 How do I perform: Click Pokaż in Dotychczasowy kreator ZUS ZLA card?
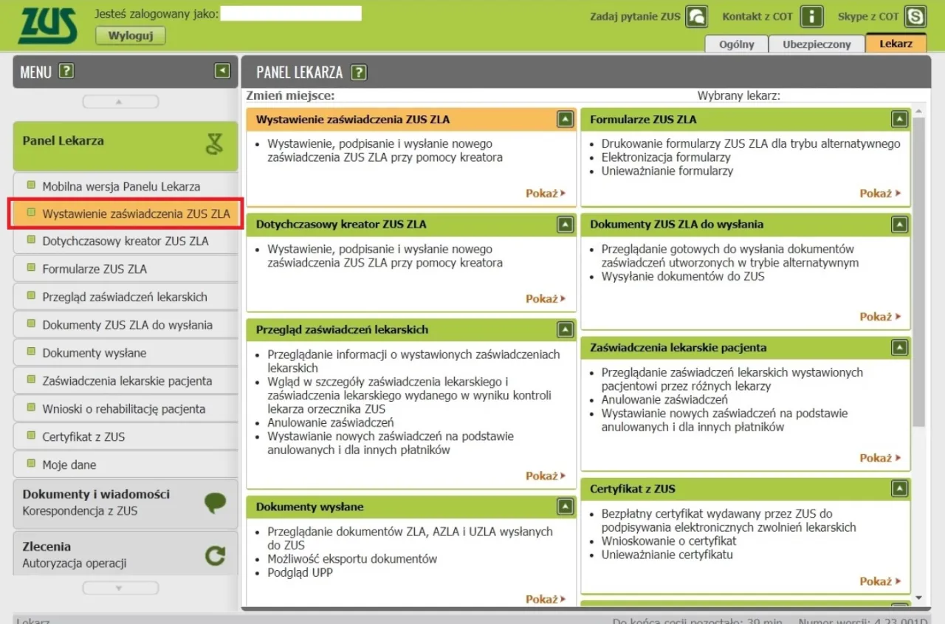[x=546, y=298]
